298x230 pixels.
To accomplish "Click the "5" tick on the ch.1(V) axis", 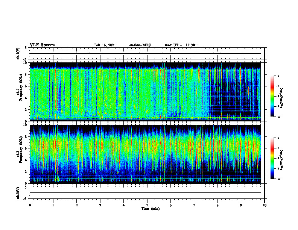I will pyautogui.click(x=26, y=48).
